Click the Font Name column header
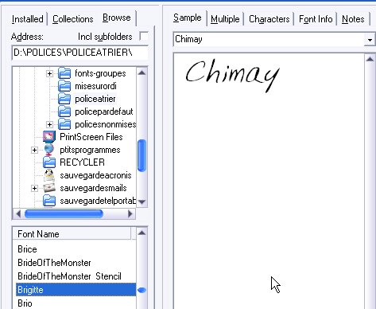The width and height of the screenshot is (376, 309). coord(72,234)
